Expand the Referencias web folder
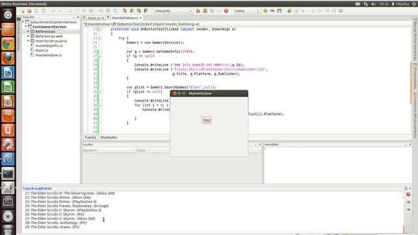Image resolution: width=418 pixels, height=235 pixels. [29, 36]
